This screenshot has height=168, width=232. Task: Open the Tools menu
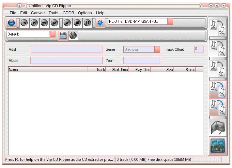(53, 13)
